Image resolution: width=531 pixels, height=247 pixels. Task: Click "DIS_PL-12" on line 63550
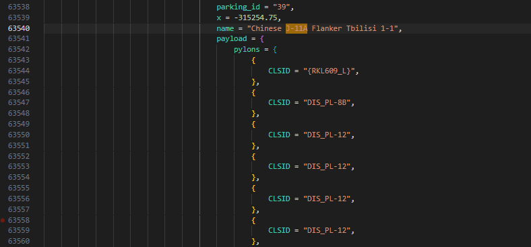327,135
